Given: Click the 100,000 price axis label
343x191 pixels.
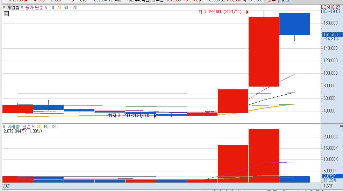Looking at the screenshot, I should pos(330,73).
